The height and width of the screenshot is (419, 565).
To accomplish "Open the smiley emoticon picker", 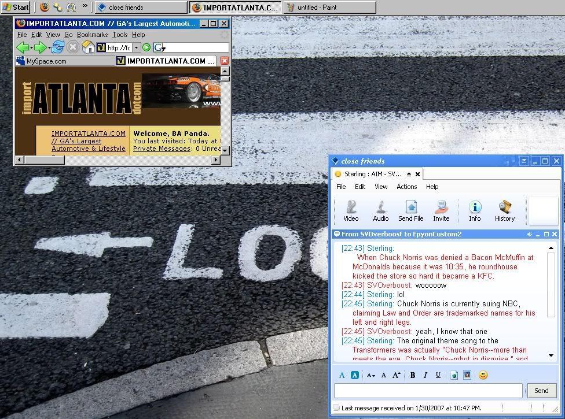I will (483, 375).
